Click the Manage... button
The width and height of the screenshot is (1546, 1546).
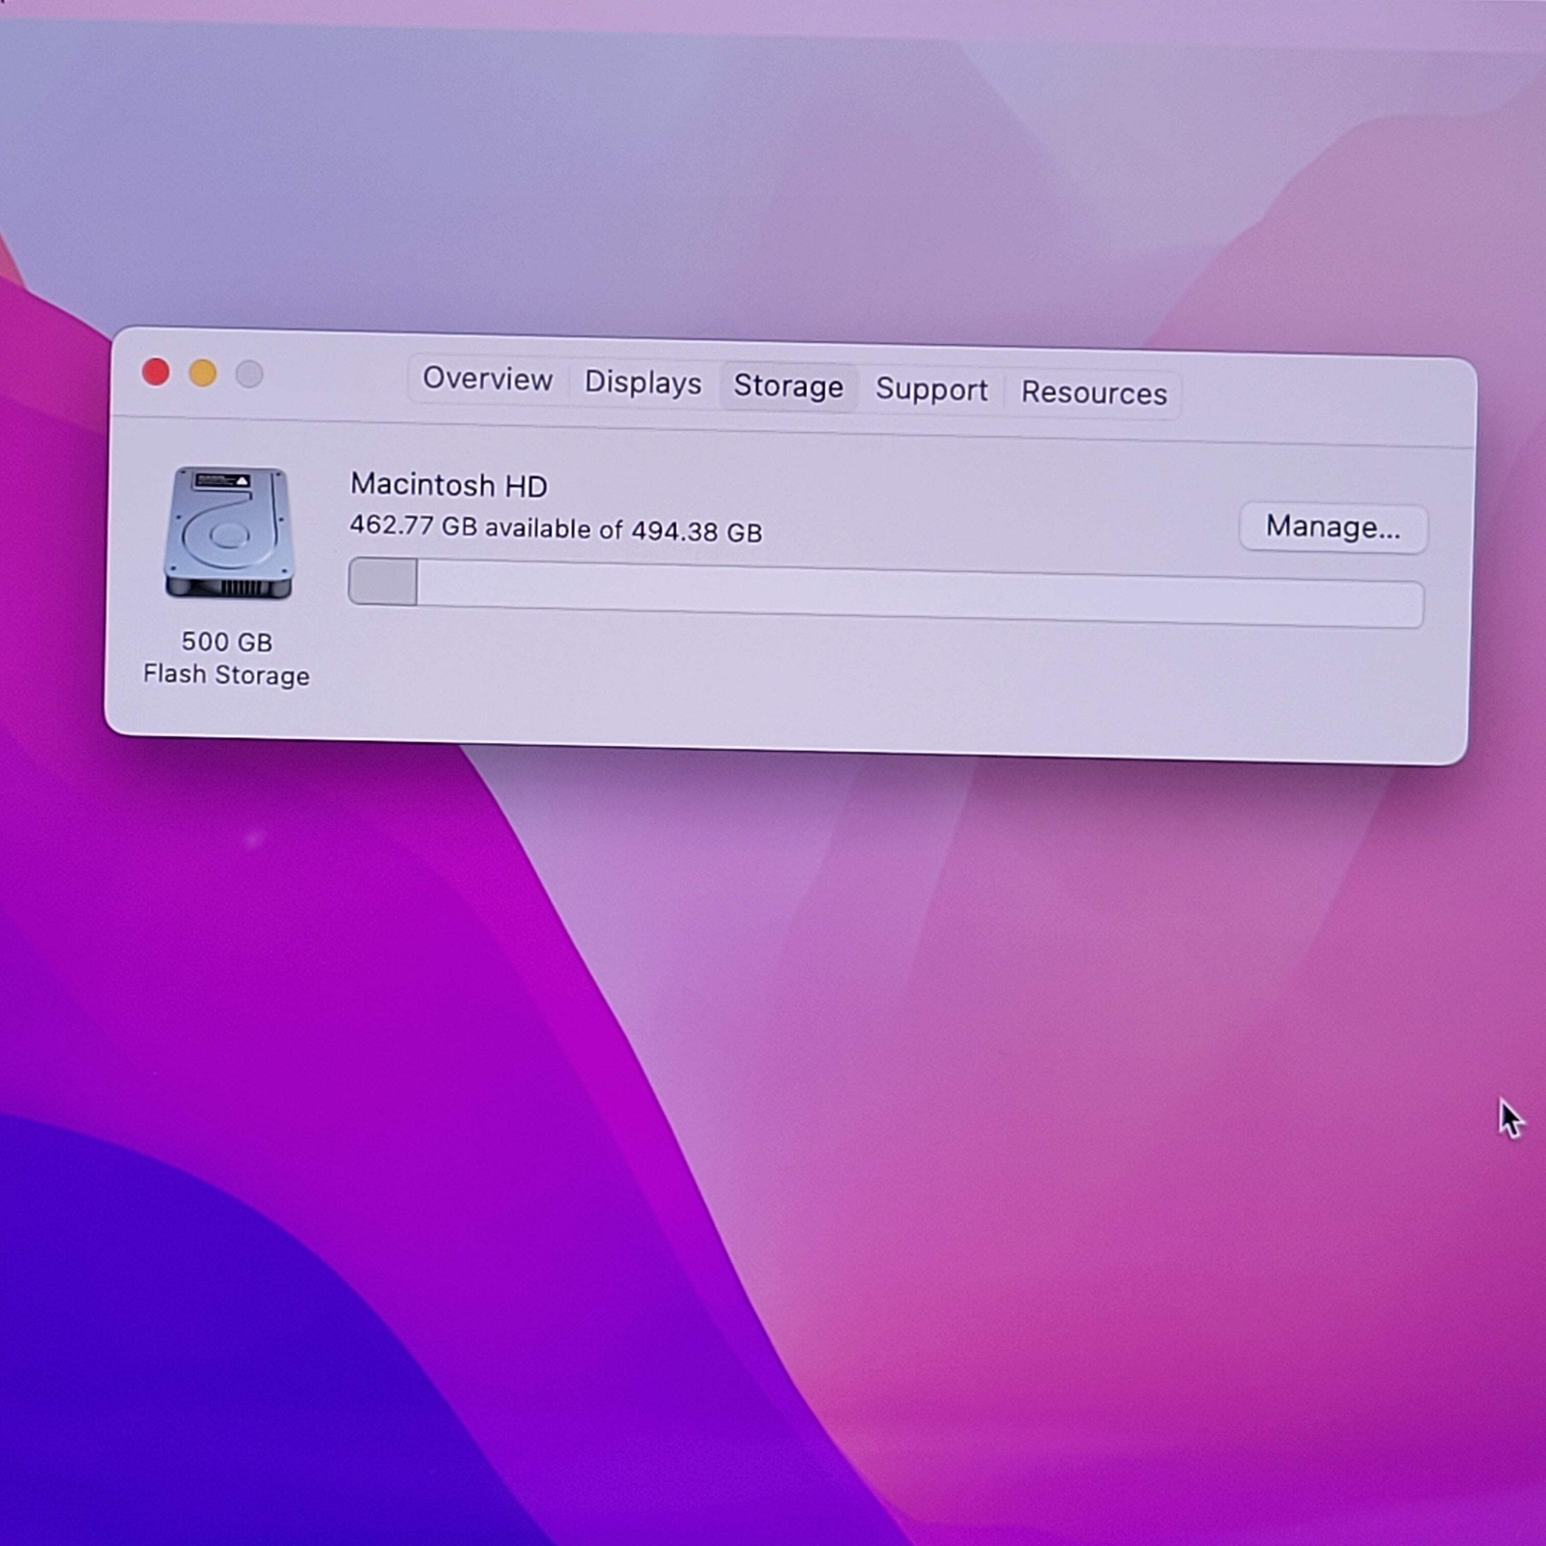point(1333,528)
